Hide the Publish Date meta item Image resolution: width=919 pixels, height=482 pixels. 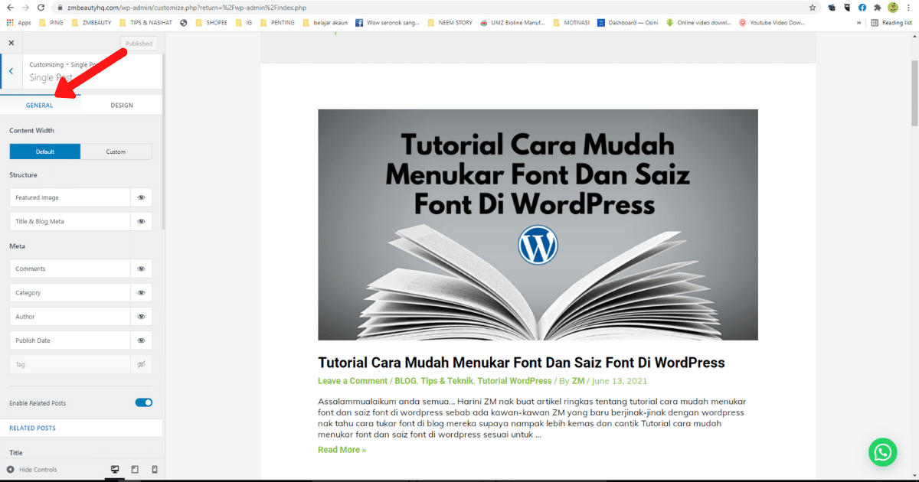pyautogui.click(x=141, y=340)
